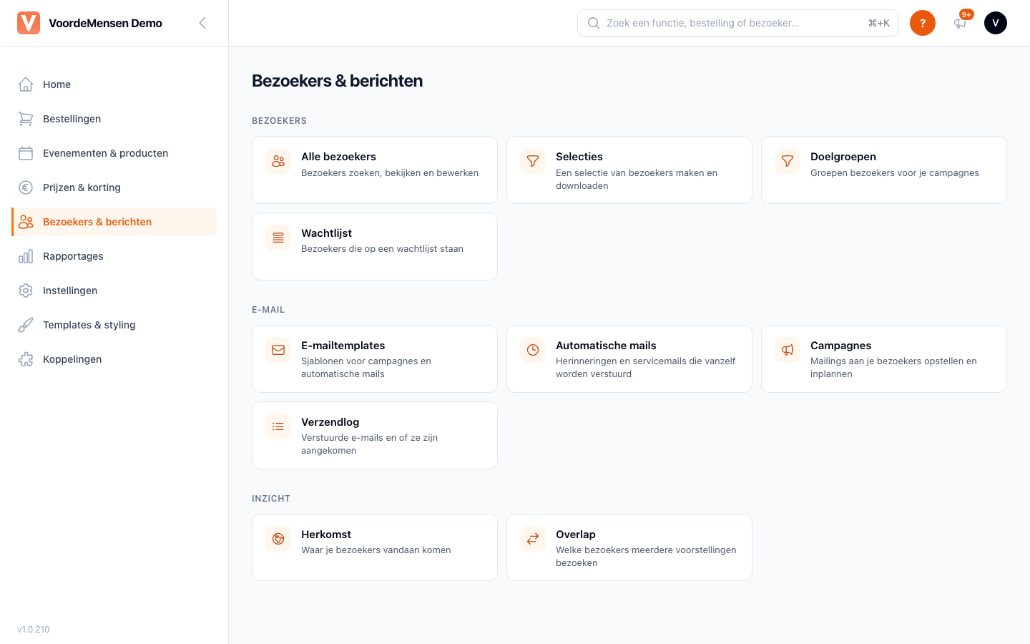The height and width of the screenshot is (644, 1030).
Task: Click the calendar icon for Evenementen & producten
Action: [26, 153]
